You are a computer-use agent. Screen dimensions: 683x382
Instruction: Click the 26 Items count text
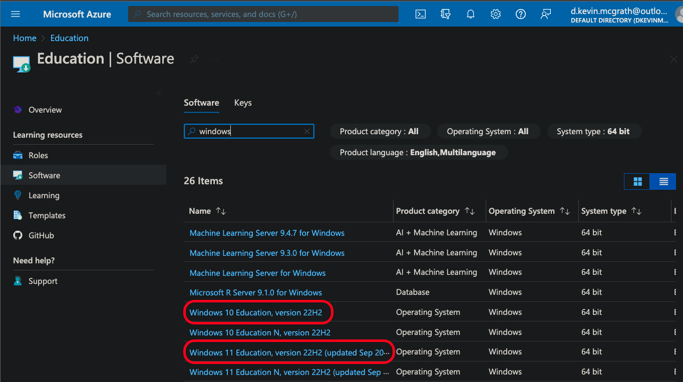tap(203, 181)
